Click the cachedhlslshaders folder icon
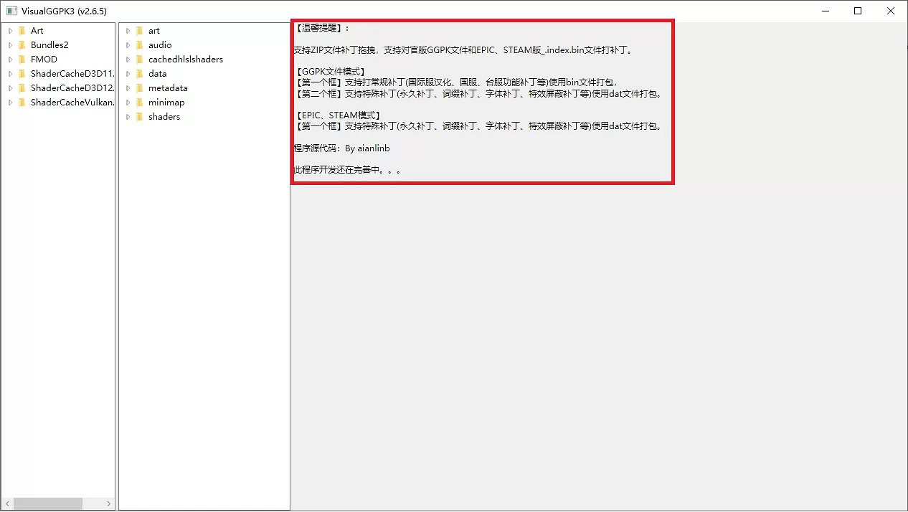This screenshot has width=908, height=512. 141,59
